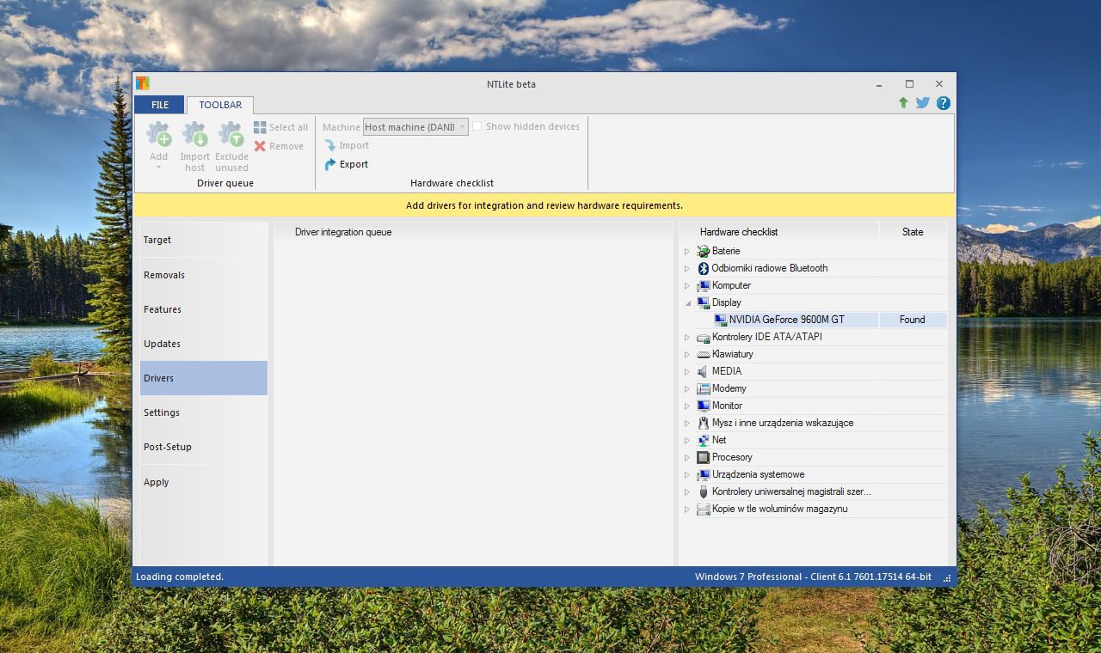
Task: Click the Select all grid icon
Action: click(260, 127)
